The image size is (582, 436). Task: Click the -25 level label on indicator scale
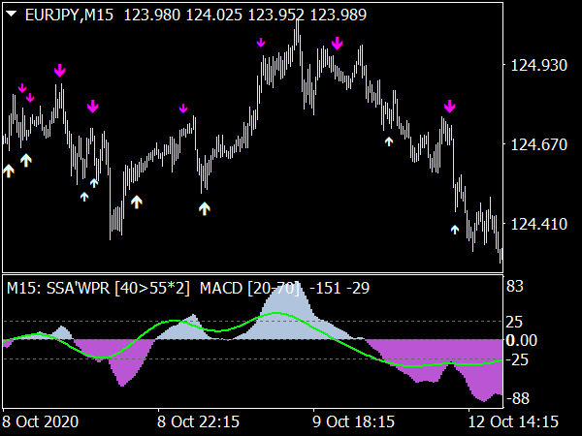[x=517, y=359]
